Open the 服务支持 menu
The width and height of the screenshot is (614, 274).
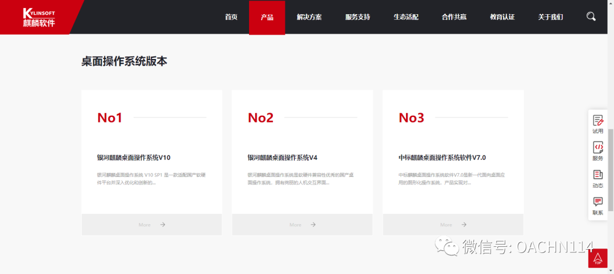[x=358, y=17]
